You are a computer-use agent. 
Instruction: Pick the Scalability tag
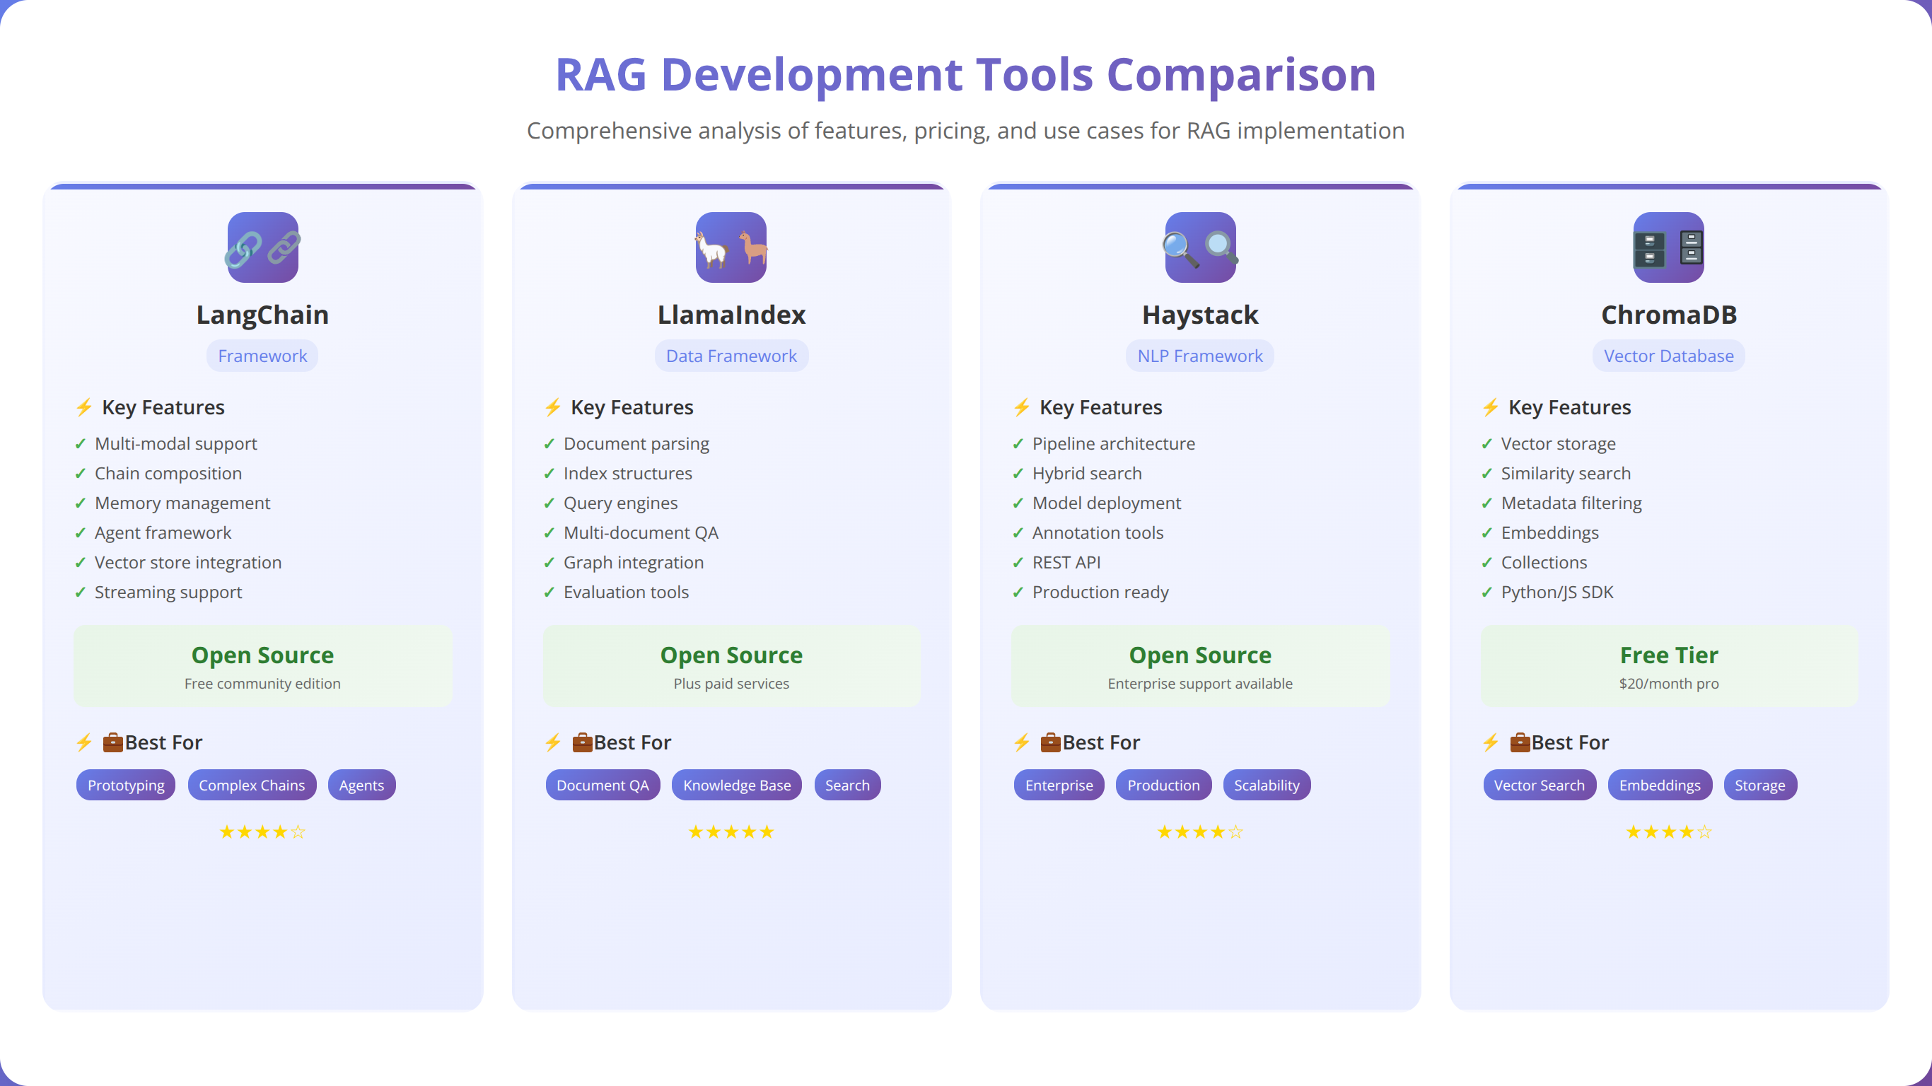[1267, 786]
